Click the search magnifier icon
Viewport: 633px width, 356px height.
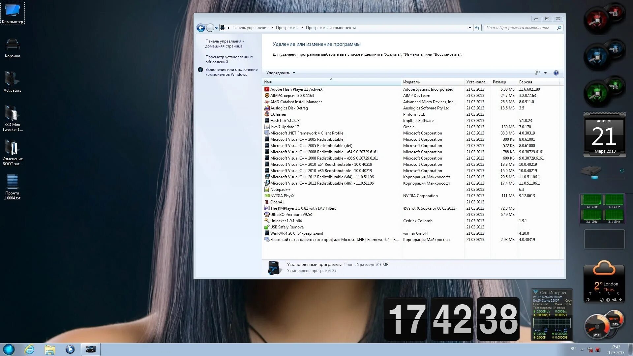(x=559, y=28)
